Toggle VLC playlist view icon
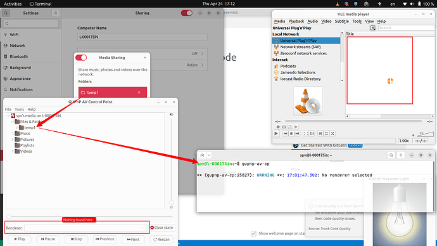 click(320, 134)
